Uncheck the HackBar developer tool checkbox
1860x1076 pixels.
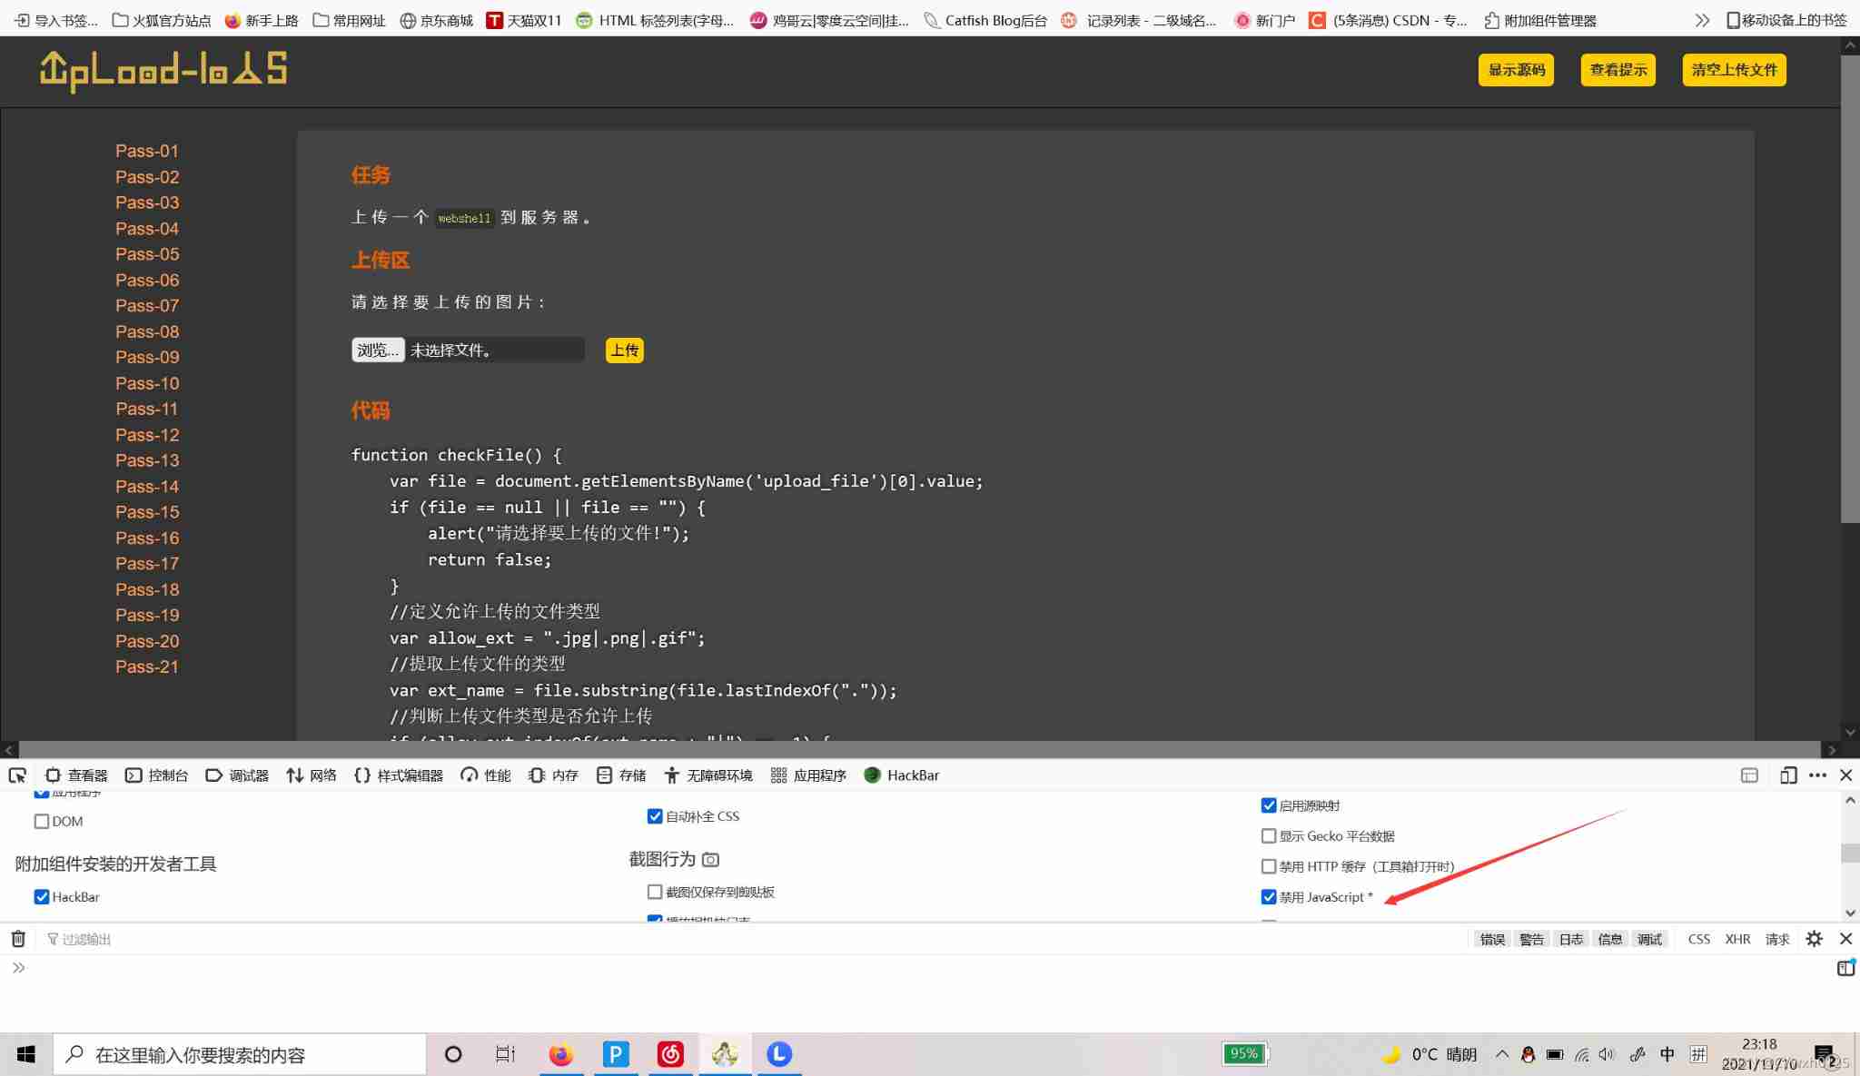42,897
